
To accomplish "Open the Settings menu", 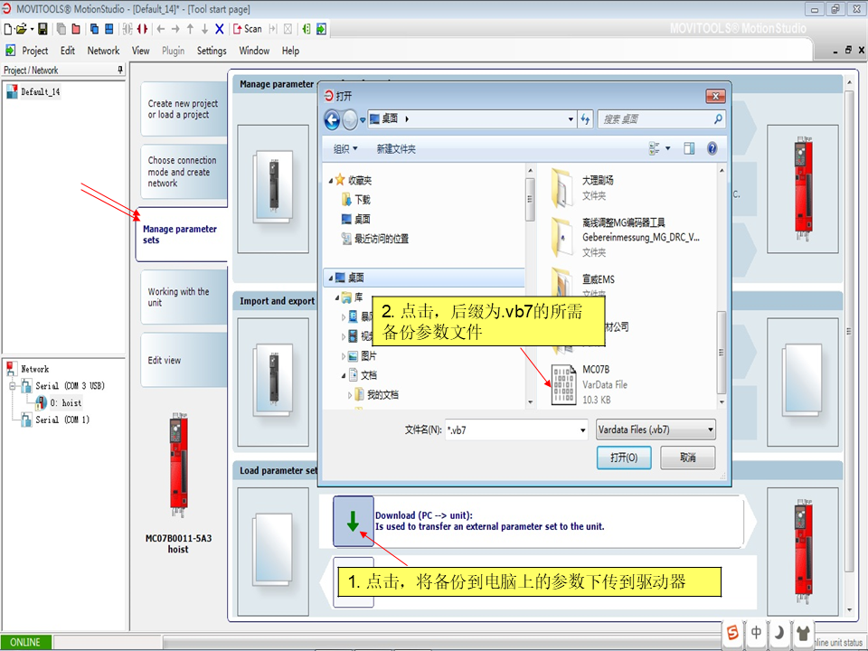I will [x=212, y=51].
